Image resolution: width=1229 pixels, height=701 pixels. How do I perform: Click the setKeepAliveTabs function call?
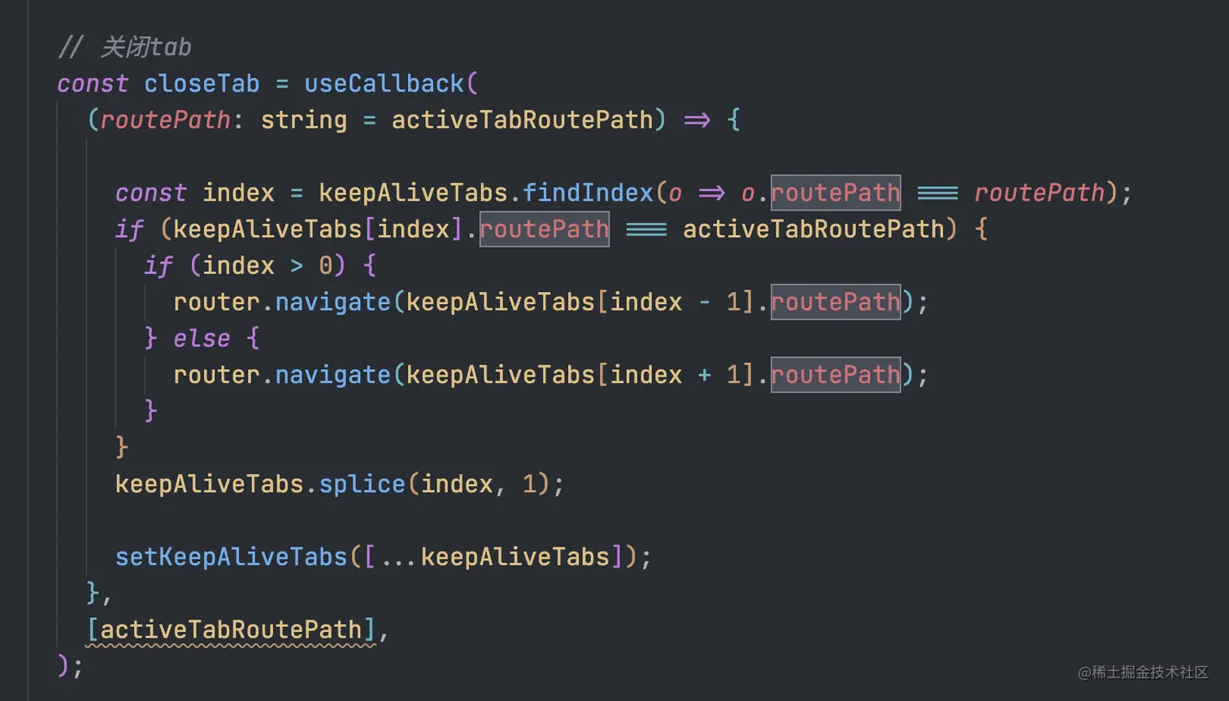[231, 557]
